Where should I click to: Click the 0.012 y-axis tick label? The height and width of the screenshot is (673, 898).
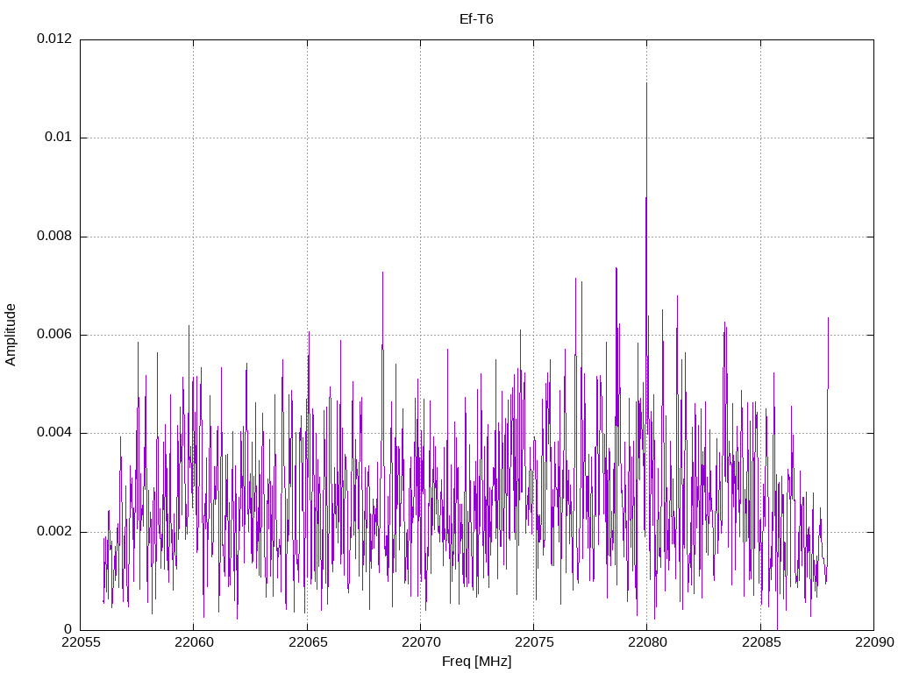[x=54, y=39]
